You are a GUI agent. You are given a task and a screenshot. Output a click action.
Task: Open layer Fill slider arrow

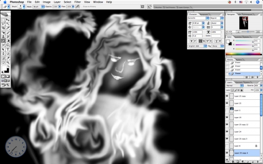[x=261, y=90]
